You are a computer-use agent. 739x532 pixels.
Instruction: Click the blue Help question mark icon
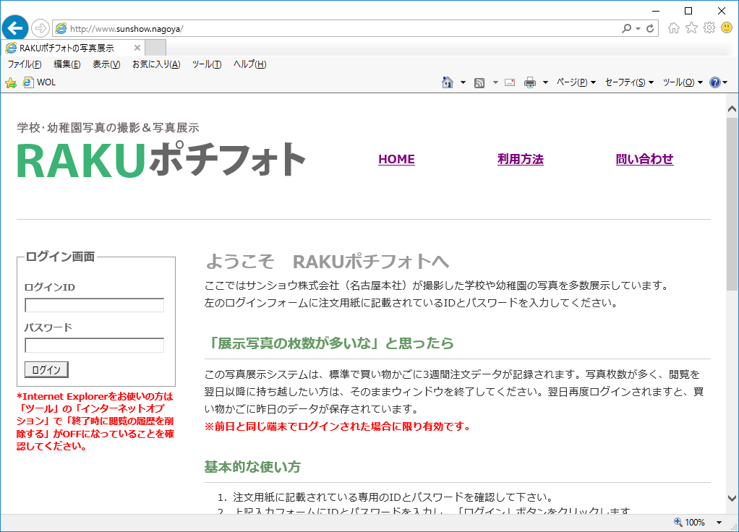(715, 82)
